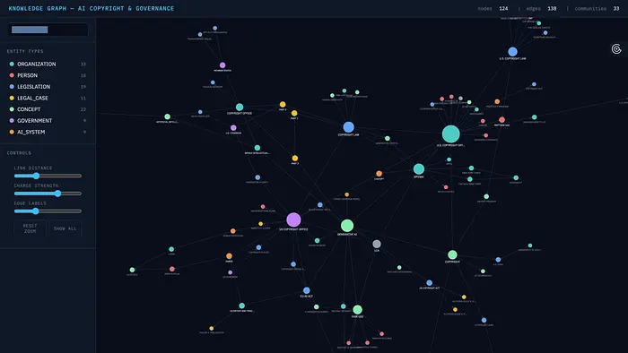The image size is (628, 353).
Task: Toggle the AI_SYSTEM entity type filter
Action: coord(48,132)
